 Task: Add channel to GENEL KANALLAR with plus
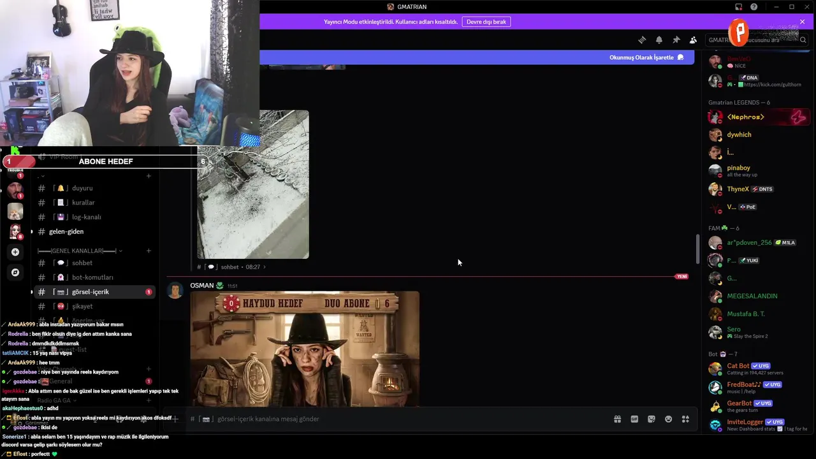pos(149,251)
